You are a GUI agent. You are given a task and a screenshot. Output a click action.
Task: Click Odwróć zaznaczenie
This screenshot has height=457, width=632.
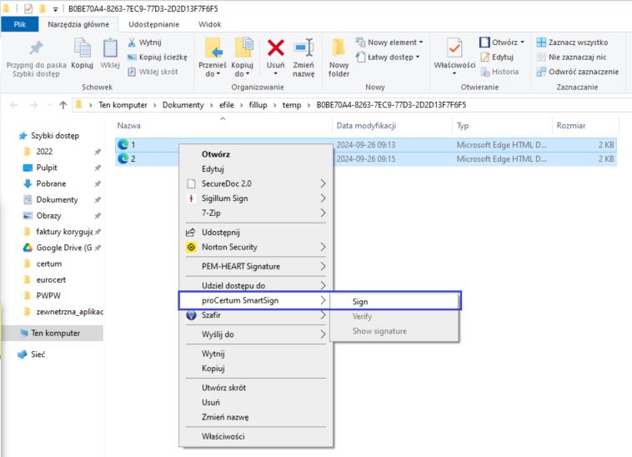(x=578, y=72)
